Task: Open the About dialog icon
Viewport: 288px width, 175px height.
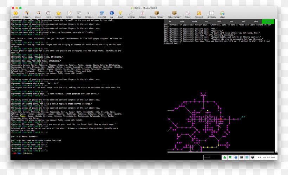Action: (222, 14)
